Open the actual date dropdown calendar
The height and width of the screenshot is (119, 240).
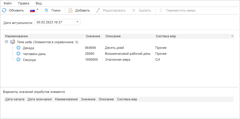point(77,22)
